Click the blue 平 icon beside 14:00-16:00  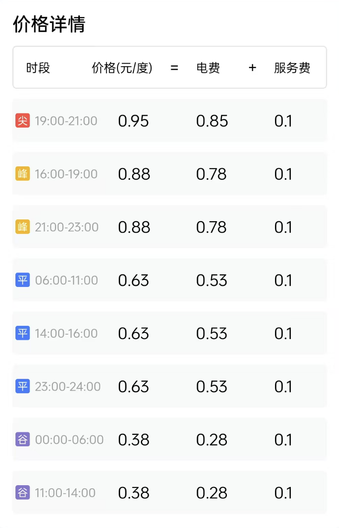[x=23, y=333]
